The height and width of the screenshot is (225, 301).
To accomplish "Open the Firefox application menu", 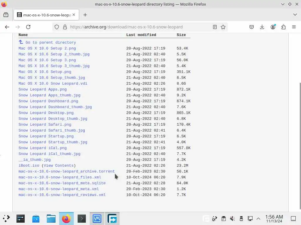I will point(294,27).
